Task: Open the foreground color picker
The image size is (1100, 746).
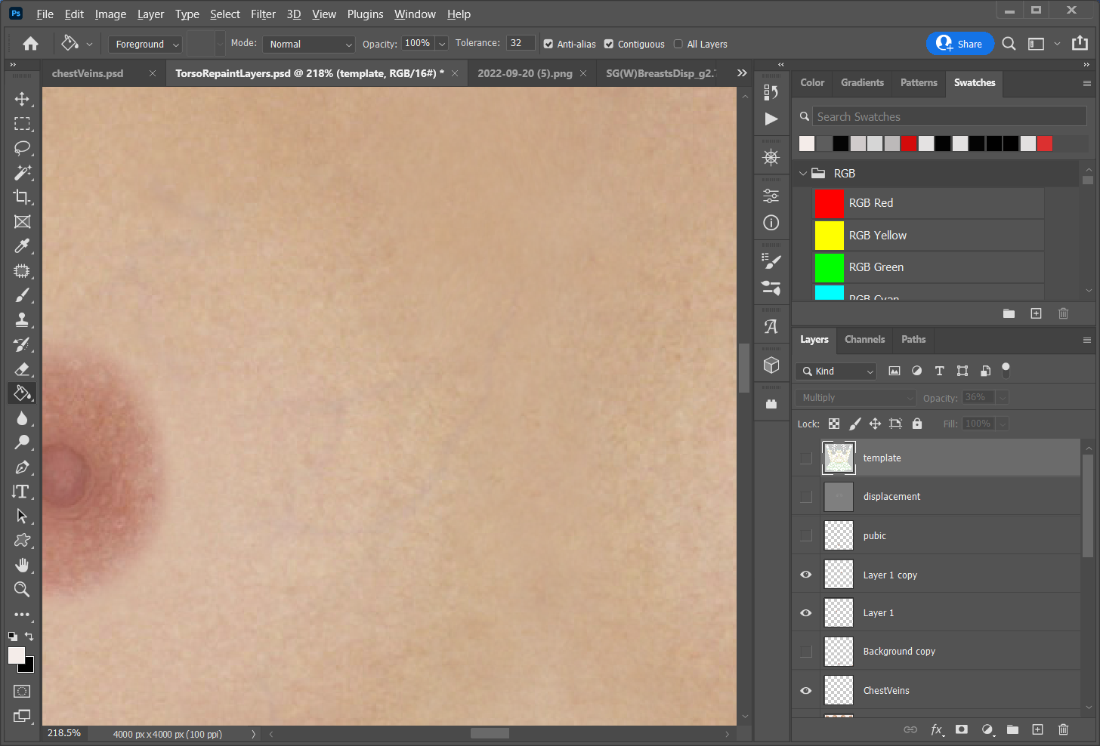Action: [x=16, y=655]
